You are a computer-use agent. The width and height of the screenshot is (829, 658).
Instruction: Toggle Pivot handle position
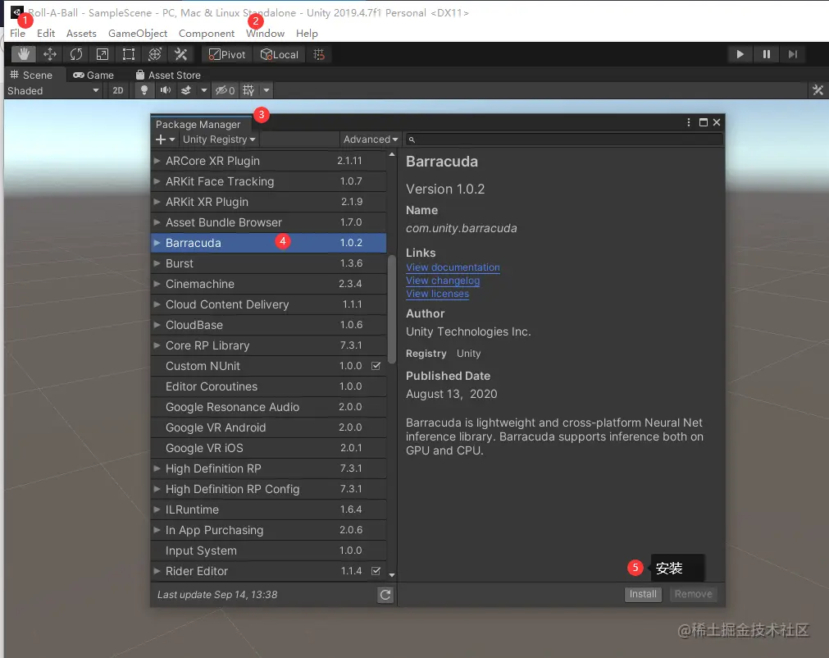pos(227,54)
